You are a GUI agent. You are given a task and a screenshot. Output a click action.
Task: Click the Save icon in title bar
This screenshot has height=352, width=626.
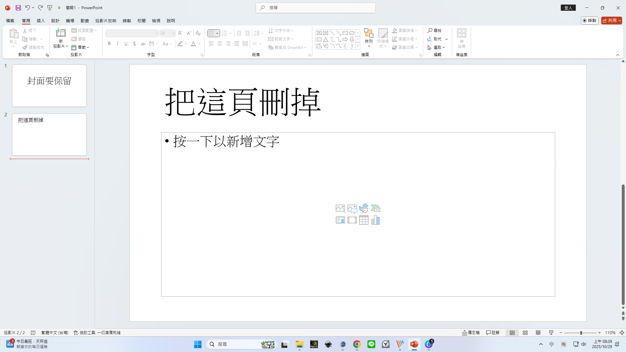18,7
